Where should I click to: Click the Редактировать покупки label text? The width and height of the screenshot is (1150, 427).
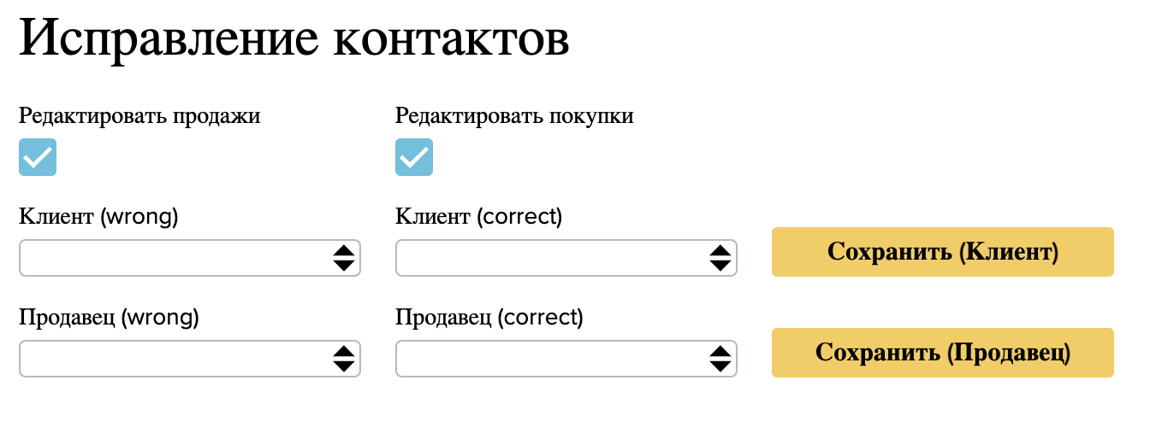pos(514,116)
